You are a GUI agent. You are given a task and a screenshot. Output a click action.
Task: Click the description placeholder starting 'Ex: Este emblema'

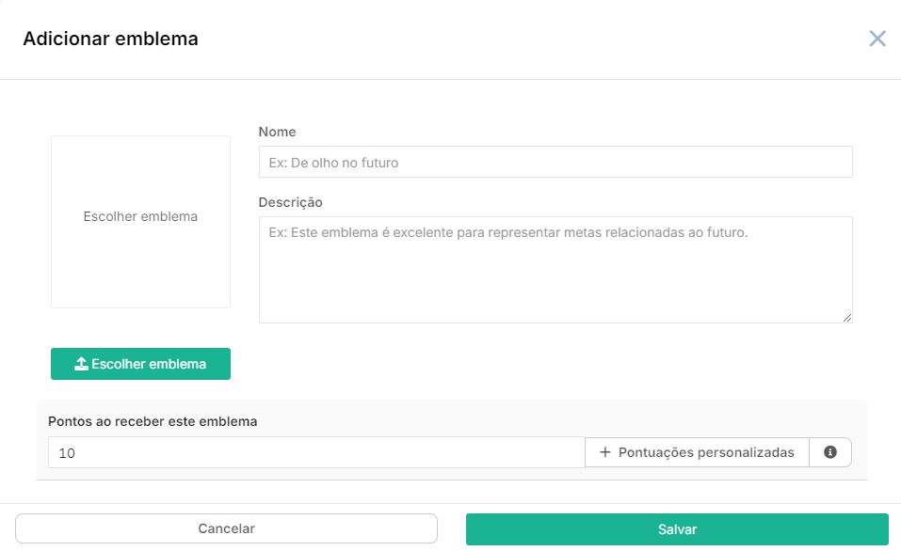coord(508,232)
